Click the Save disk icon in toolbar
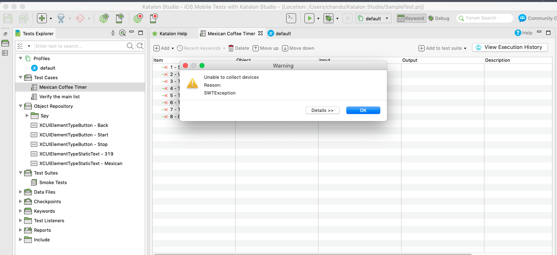The height and width of the screenshot is (255, 557). pos(8,18)
